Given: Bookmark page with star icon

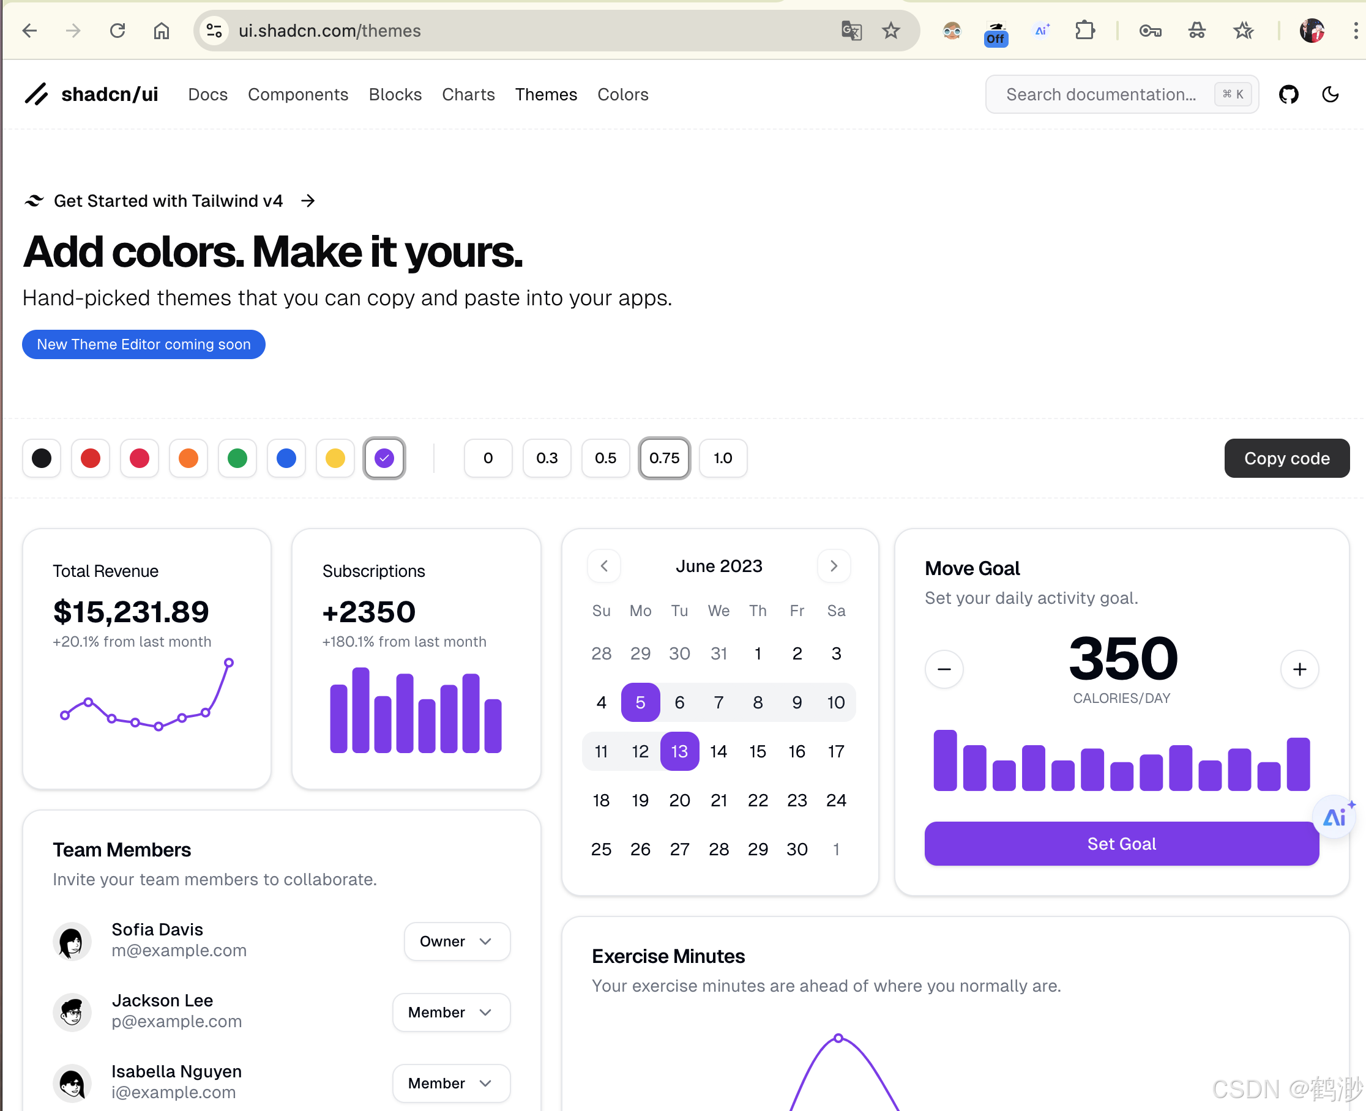Looking at the screenshot, I should 890,31.
